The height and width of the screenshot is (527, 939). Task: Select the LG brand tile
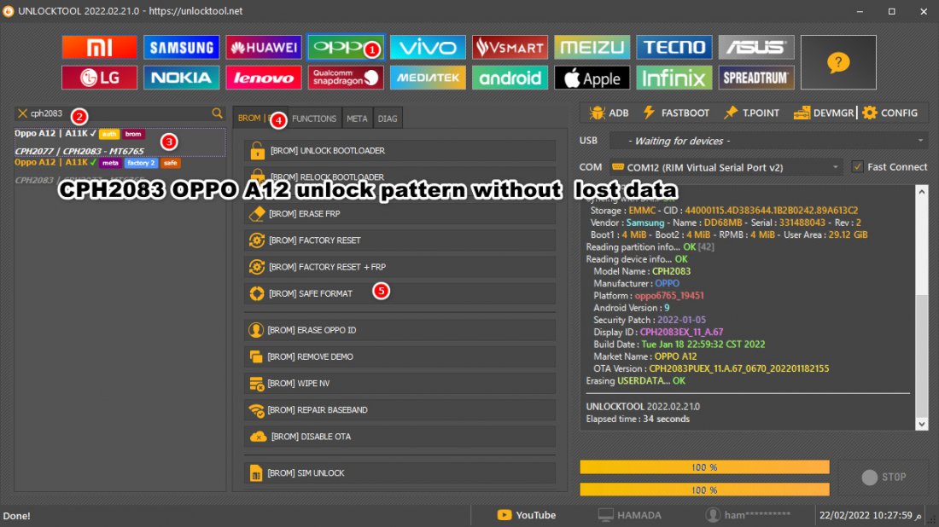[99, 78]
